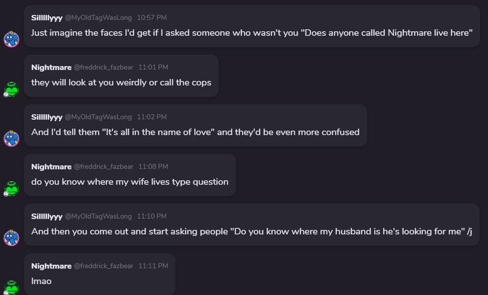Select the message about the husband looking
The image size is (488, 295).
point(252,232)
